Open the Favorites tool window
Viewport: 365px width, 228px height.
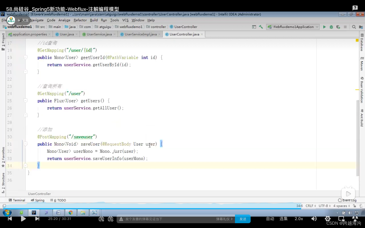click(3, 157)
